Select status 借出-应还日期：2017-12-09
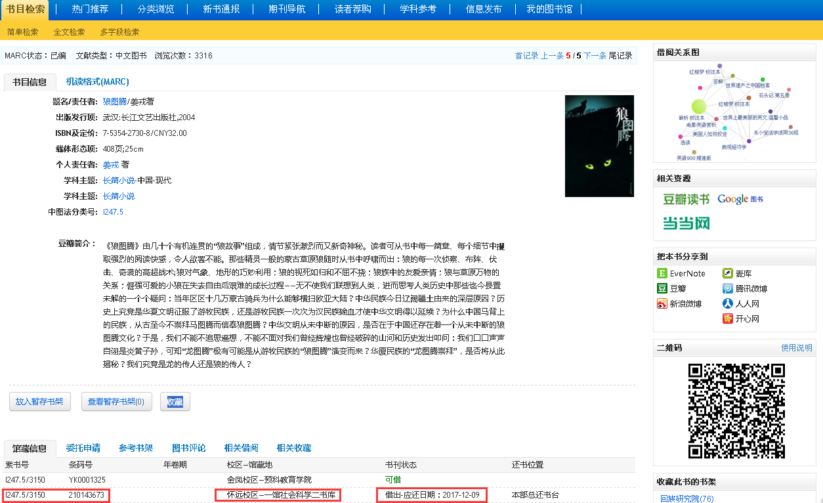The height and width of the screenshot is (503, 823). pos(433,494)
